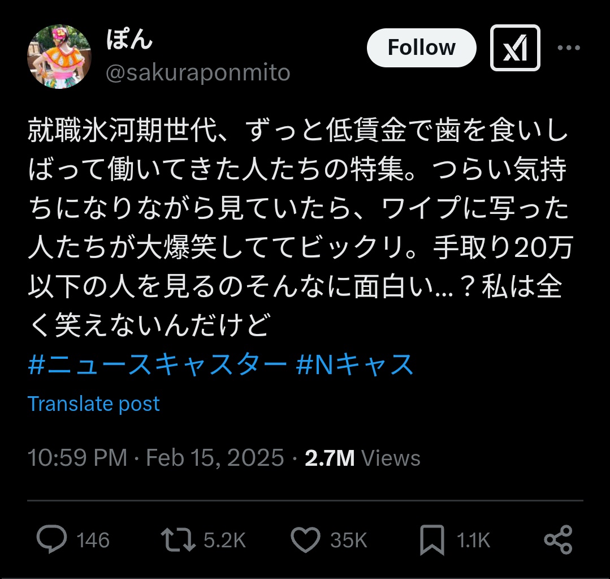Open the three-dot more options menu
Viewport: 610px width, 579px height.
point(568,48)
